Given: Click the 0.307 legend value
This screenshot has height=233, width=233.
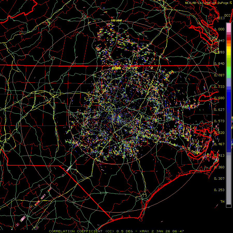Looking at the screenshot, I should pyautogui.click(x=219, y=179).
